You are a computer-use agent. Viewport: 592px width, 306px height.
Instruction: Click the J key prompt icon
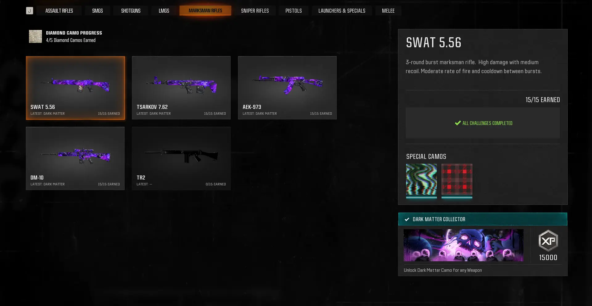click(x=30, y=11)
